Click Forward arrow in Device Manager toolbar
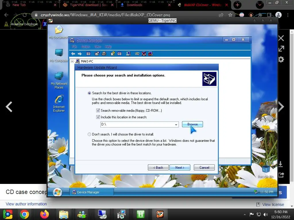Screen dimensions: 294x220 click(80, 54)
